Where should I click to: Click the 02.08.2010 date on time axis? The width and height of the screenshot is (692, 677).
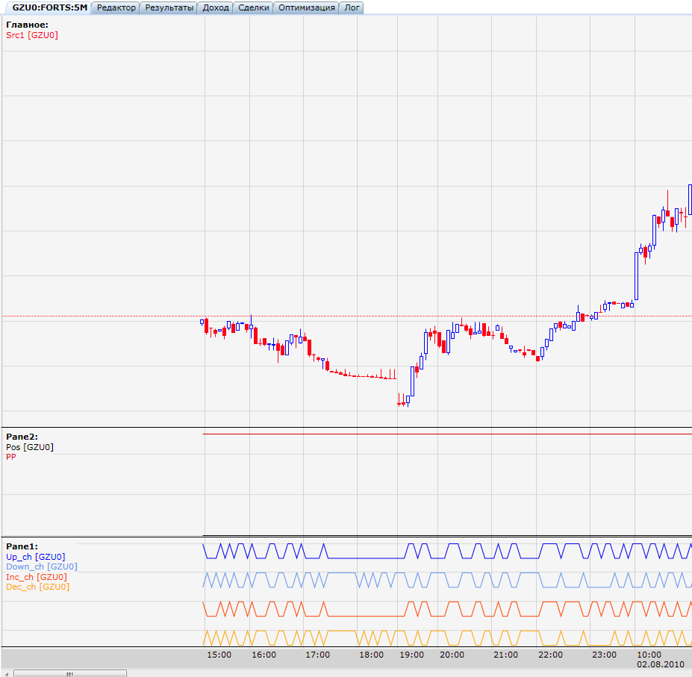pos(661,664)
